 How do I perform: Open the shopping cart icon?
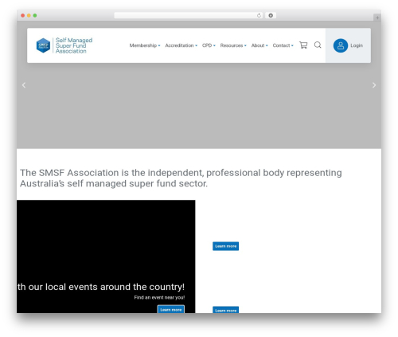click(x=303, y=45)
